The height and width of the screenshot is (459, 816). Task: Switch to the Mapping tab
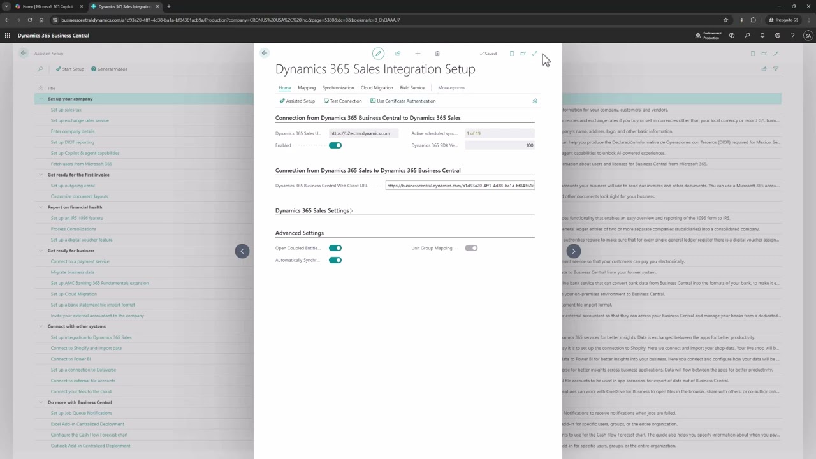307,87
